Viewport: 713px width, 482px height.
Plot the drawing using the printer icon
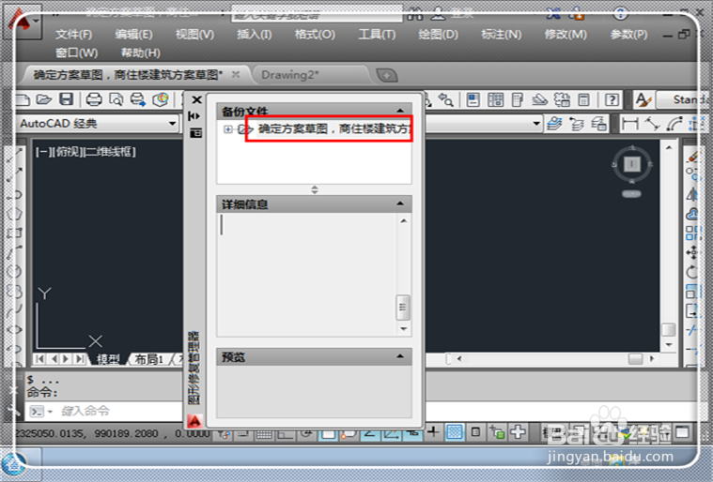[x=94, y=99]
